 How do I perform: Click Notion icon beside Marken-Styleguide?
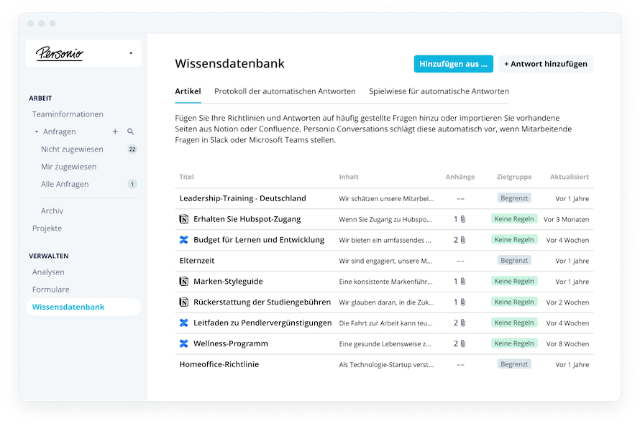183,282
